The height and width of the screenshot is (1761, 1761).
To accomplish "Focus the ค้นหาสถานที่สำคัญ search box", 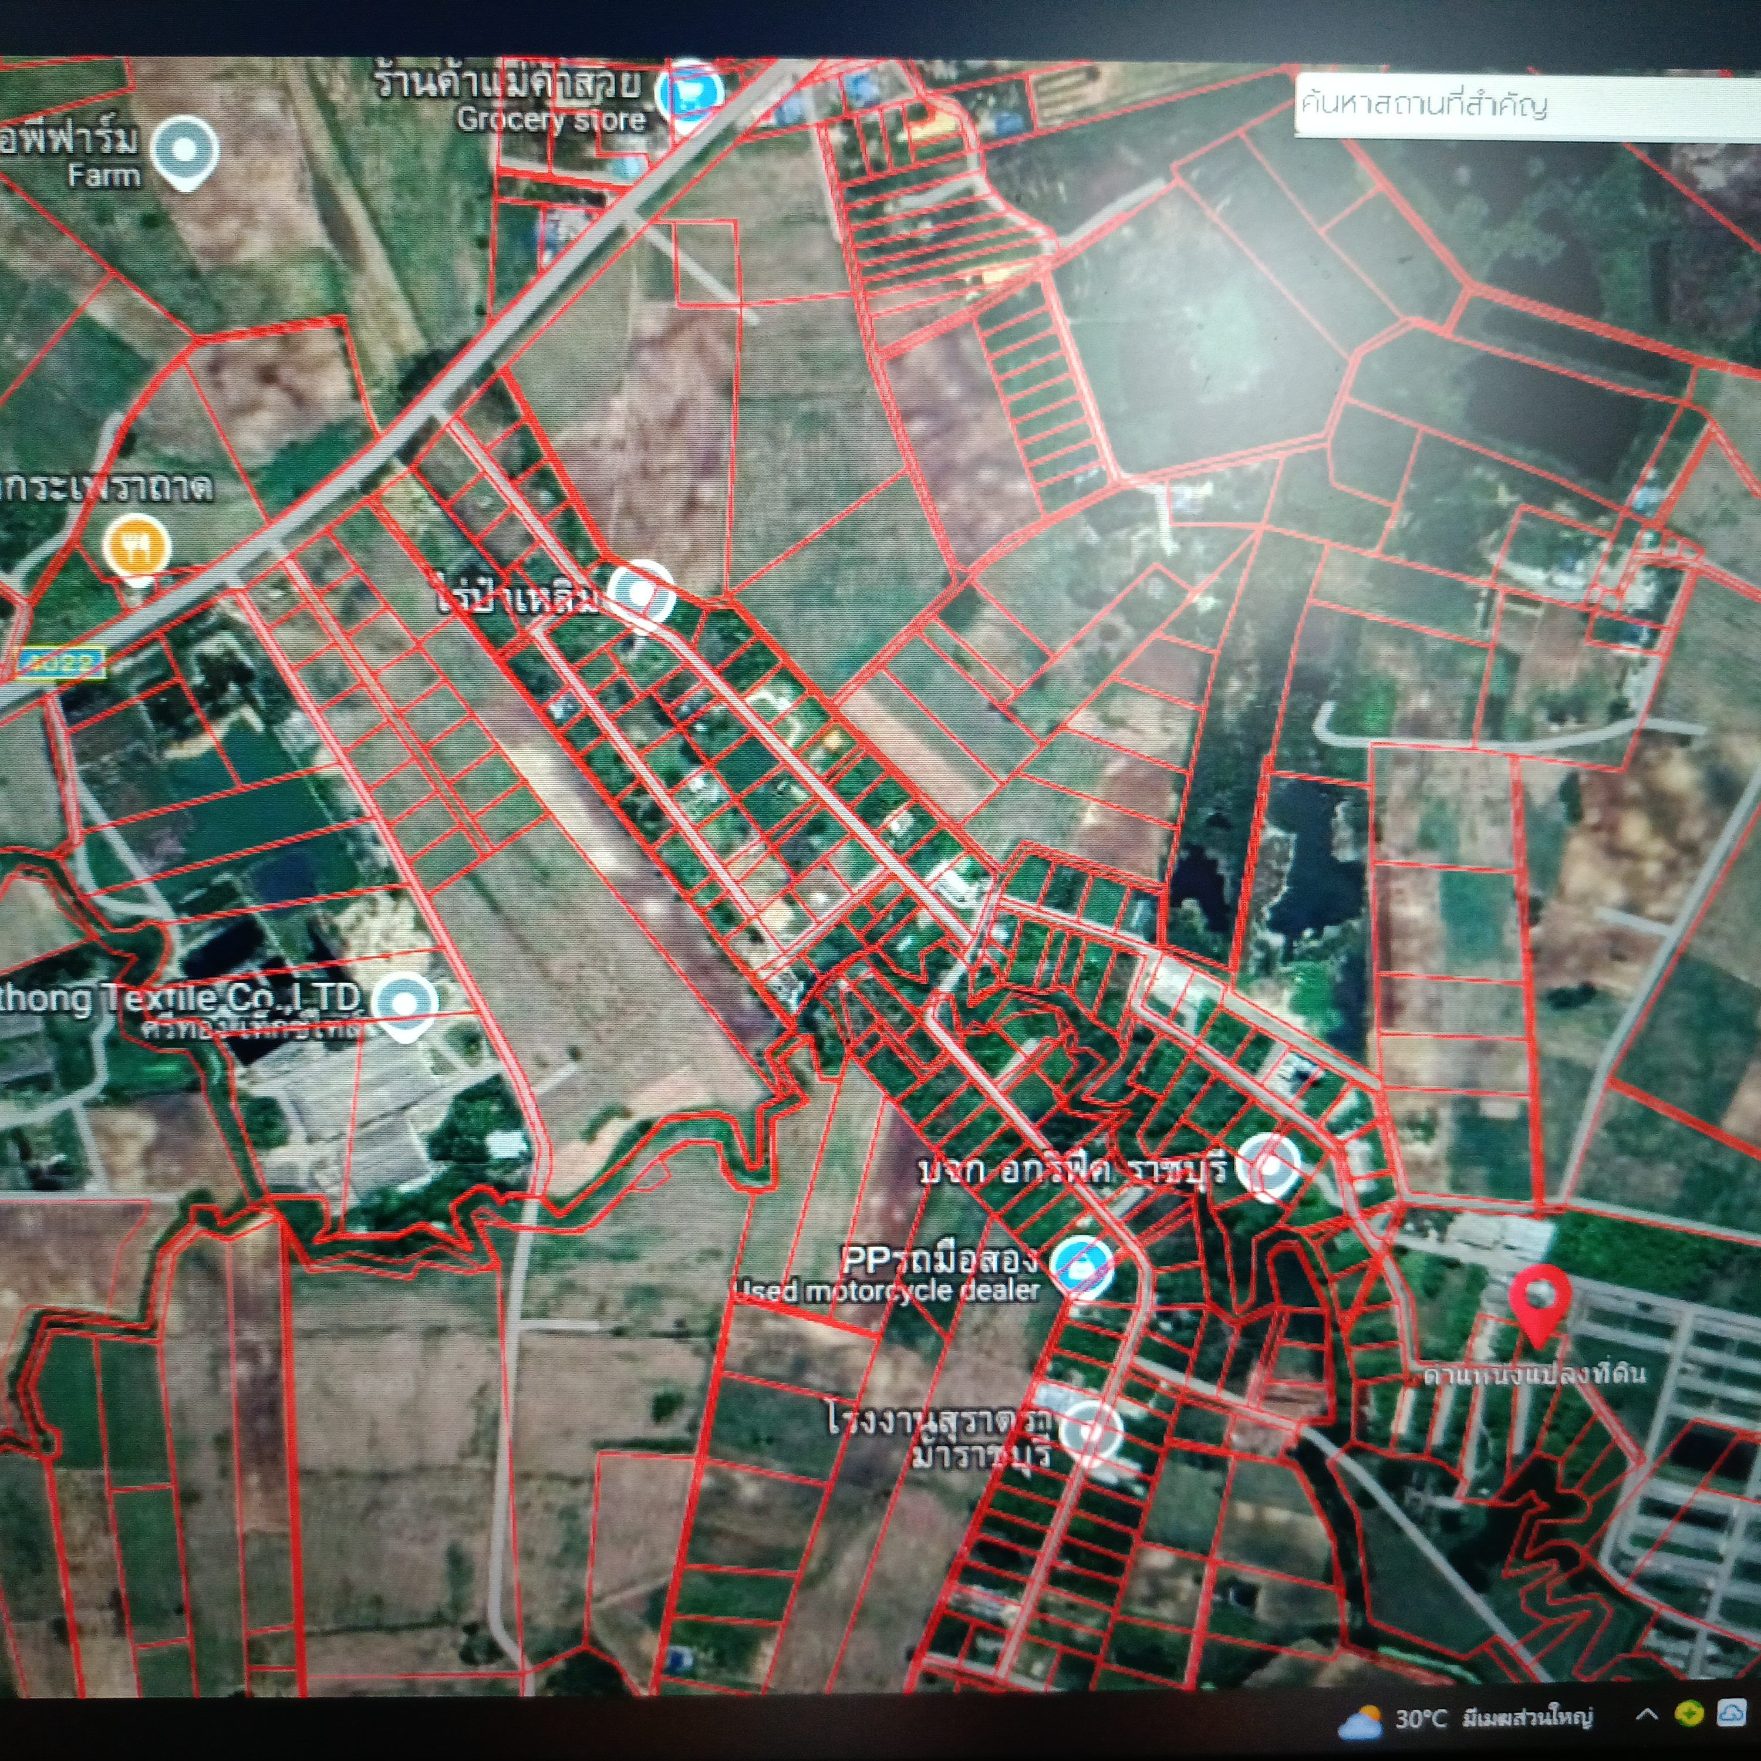I will [1527, 106].
